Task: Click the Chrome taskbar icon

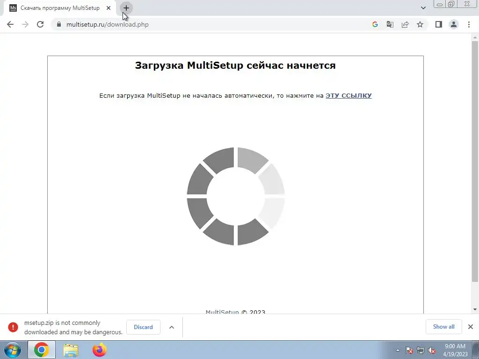Action: [x=42, y=350]
